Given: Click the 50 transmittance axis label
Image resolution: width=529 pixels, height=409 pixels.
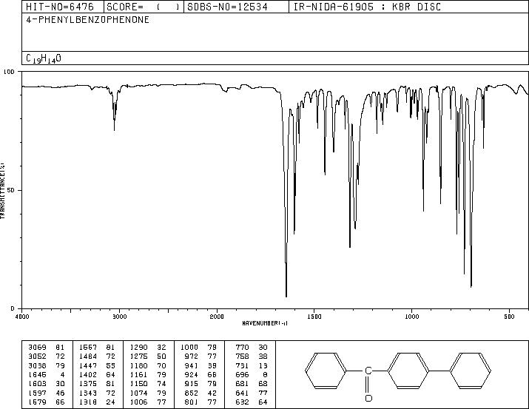Looking at the screenshot, I should (11, 190).
